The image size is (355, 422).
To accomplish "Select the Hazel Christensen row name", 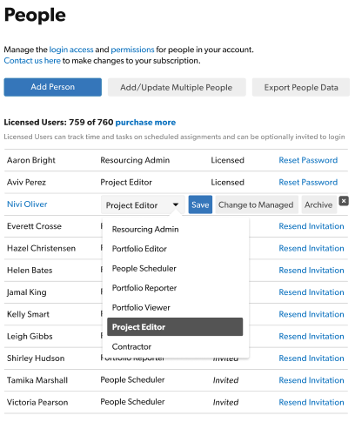I will [x=41, y=248].
